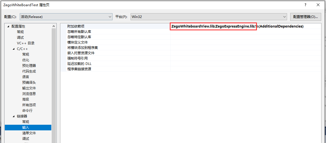Collapse the 配置属性 tree node
The width and height of the screenshot is (326, 143).
(x=8, y=26)
